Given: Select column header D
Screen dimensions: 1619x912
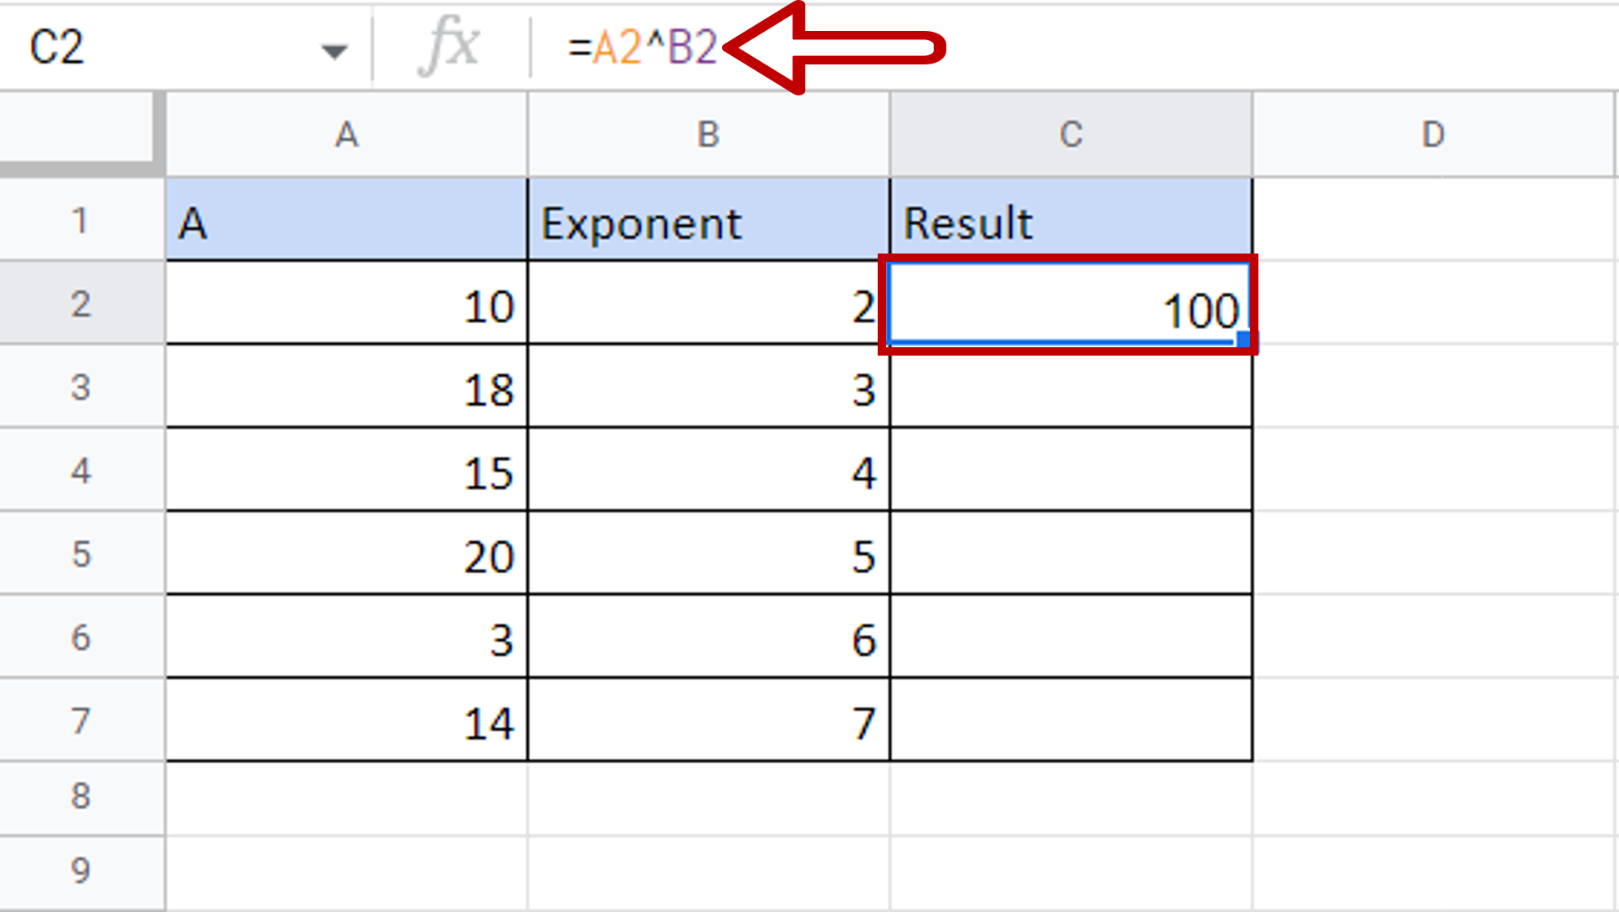Looking at the screenshot, I should click(1434, 134).
